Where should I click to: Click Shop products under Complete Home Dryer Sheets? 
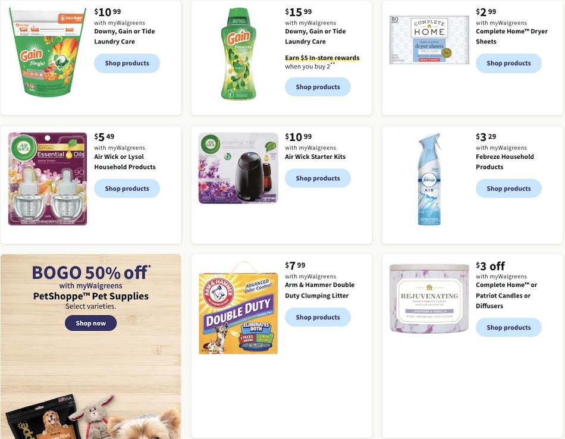508,63
